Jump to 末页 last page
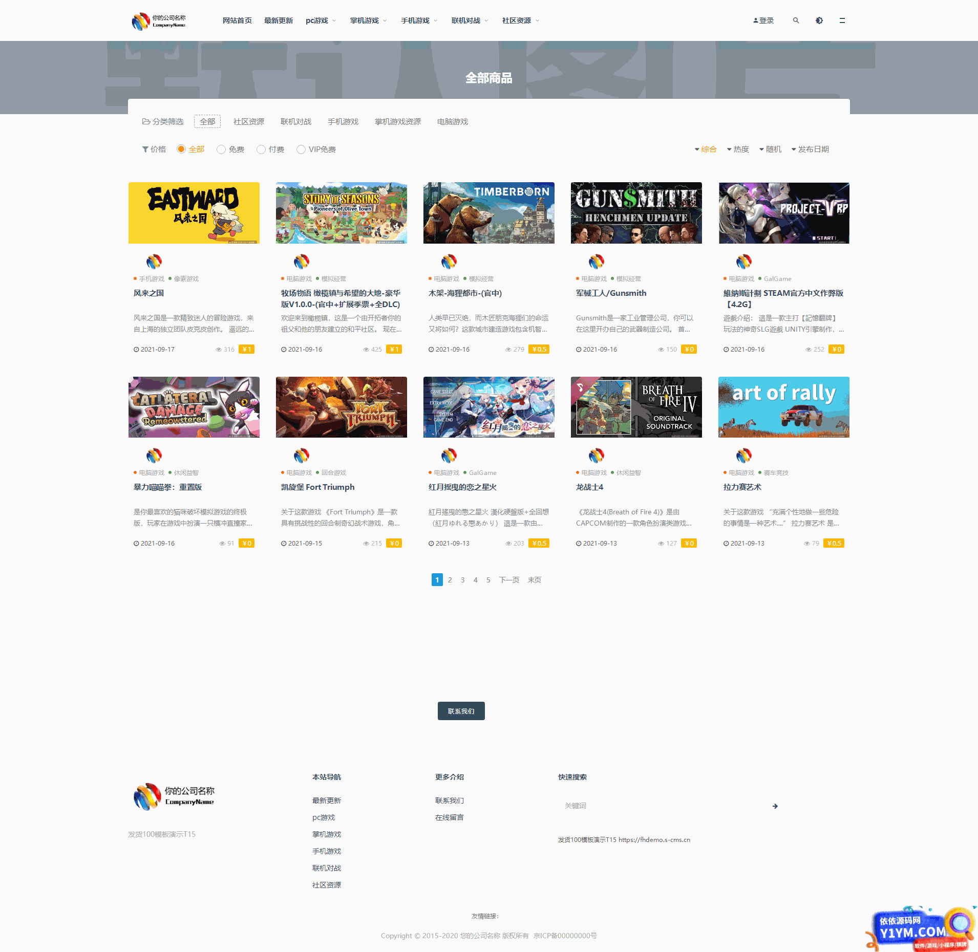 [535, 580]
